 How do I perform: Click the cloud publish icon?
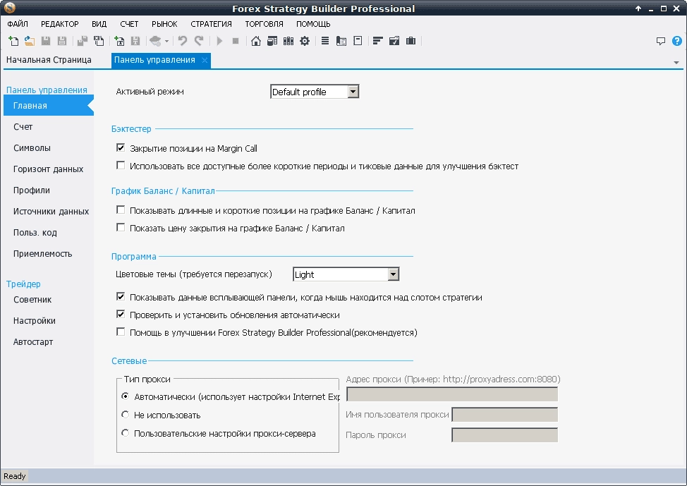coord(155,41)
